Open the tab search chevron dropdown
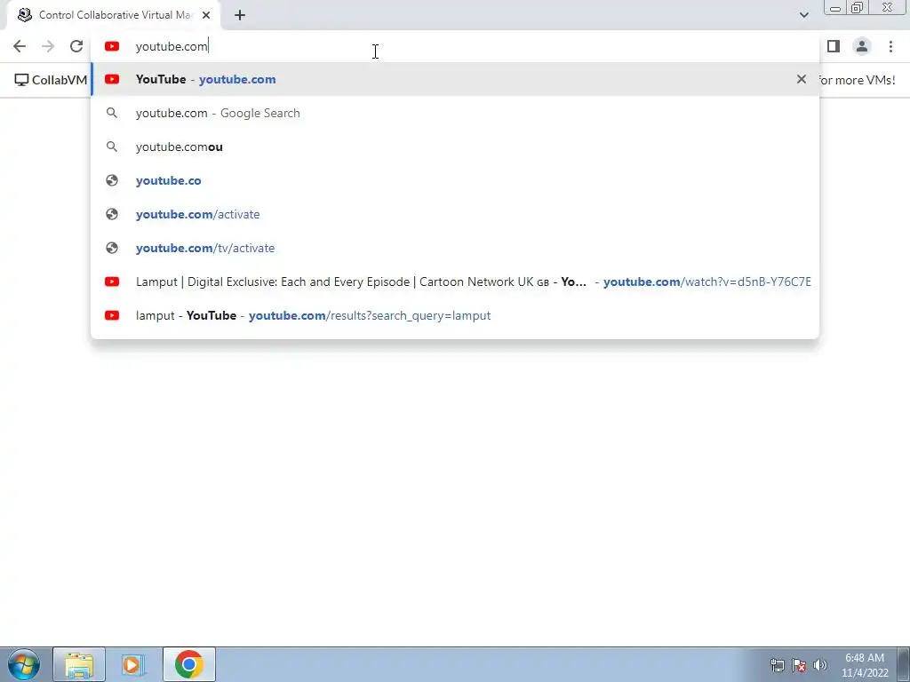910x682 pixels. click(803, 15)
